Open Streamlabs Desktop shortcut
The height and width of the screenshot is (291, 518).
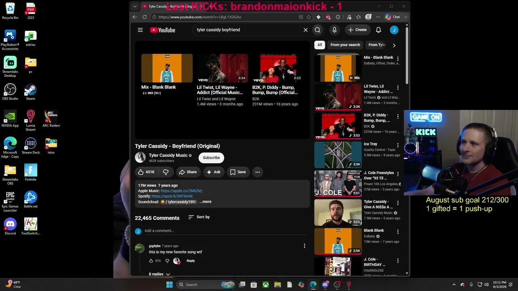(10, 67)
